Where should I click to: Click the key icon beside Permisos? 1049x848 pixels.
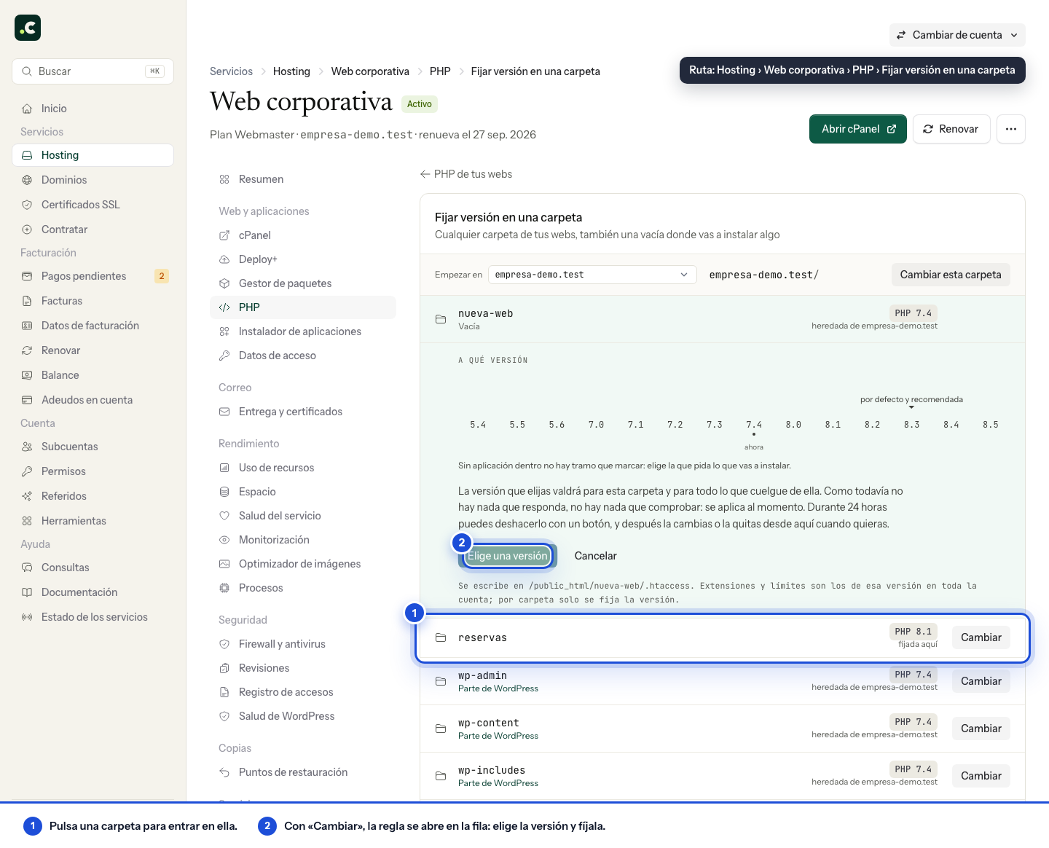(27, 471)
